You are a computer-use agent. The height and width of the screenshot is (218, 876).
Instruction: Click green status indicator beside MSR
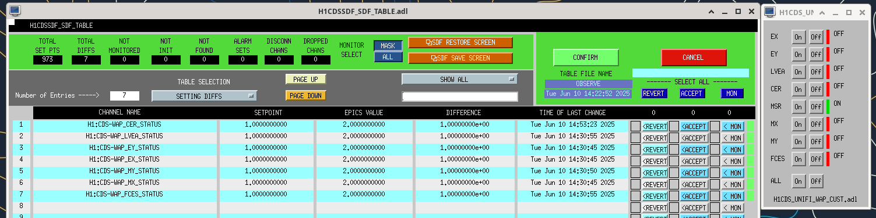(x=828, y=107)
